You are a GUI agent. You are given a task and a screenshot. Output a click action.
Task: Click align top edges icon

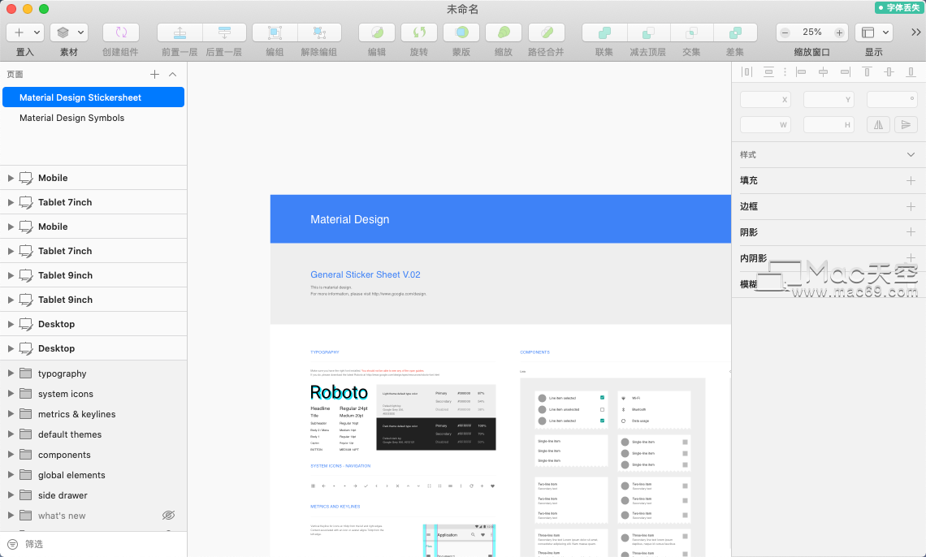pyautogui.click(x=867, y=72)
